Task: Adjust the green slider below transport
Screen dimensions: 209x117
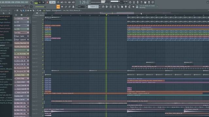Action: pyautogui.click(x=40, y=7)
